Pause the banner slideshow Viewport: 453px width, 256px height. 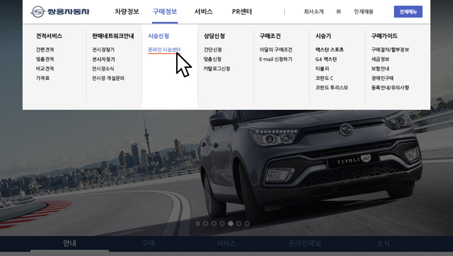point(198,223)
